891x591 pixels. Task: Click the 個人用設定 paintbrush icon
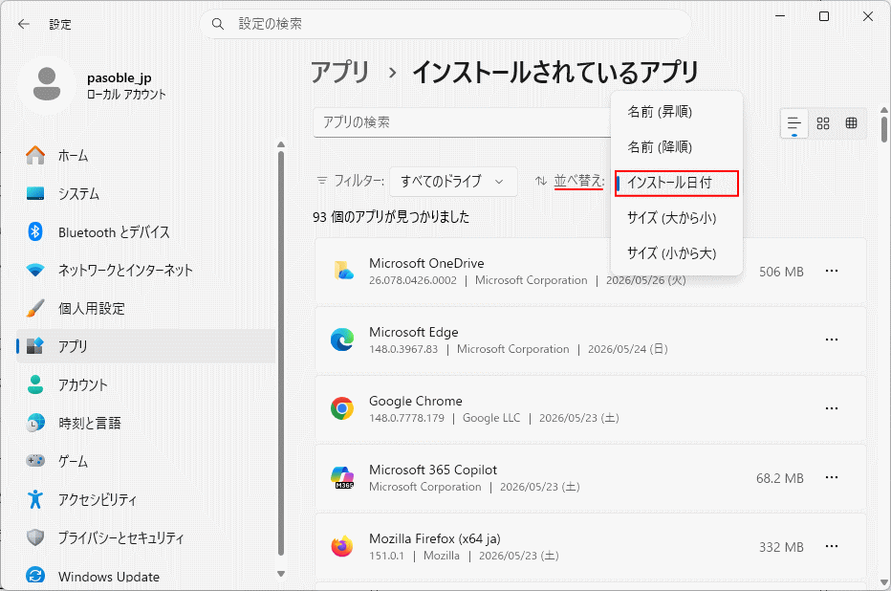(35, 308)
